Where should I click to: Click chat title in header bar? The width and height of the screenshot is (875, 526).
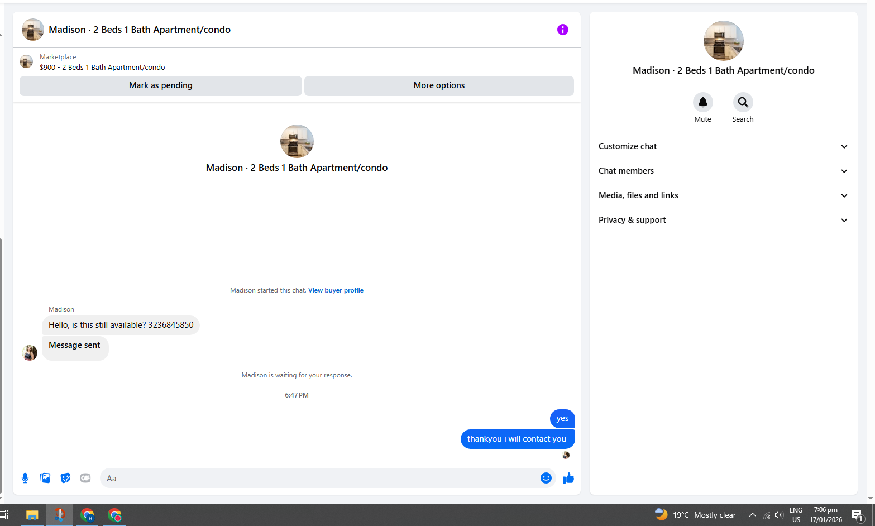[x=140, y=30]
